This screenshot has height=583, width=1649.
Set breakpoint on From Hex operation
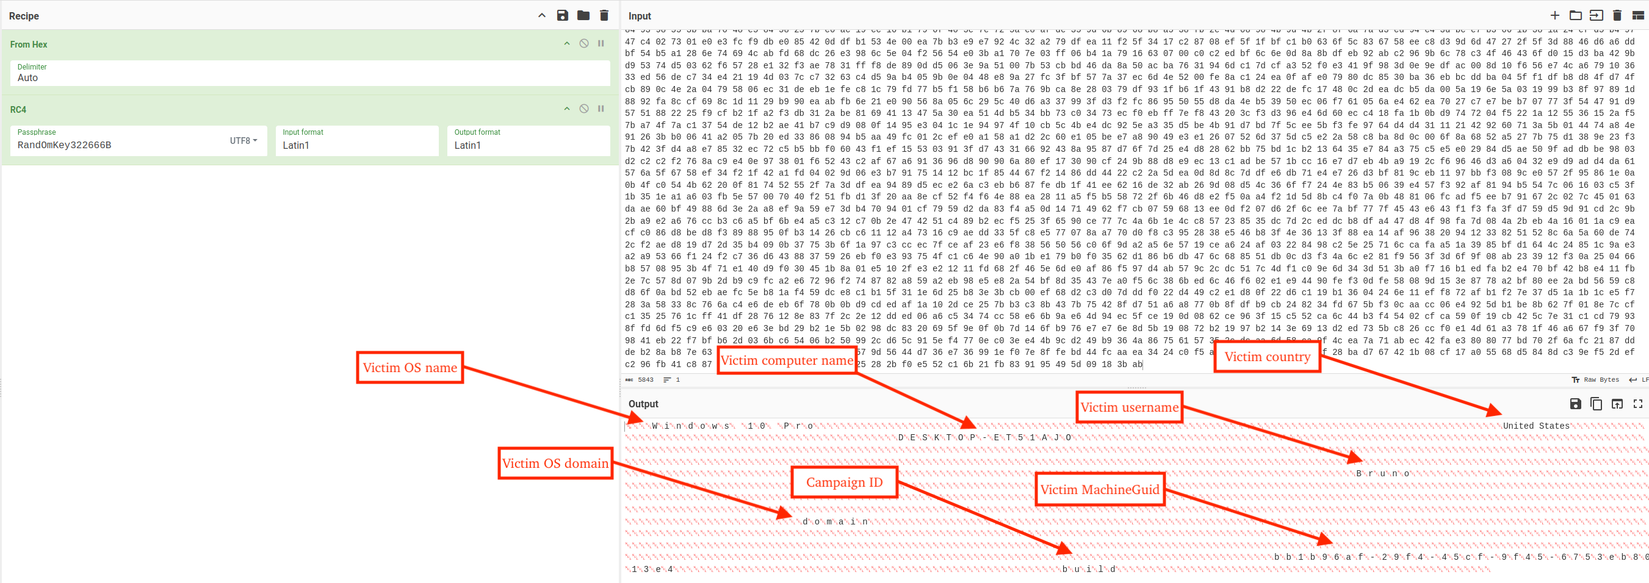[601, 44]
